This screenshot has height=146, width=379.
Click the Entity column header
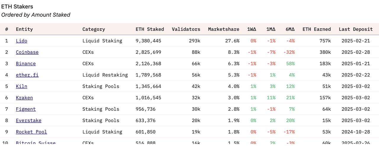tap(24, 29)
